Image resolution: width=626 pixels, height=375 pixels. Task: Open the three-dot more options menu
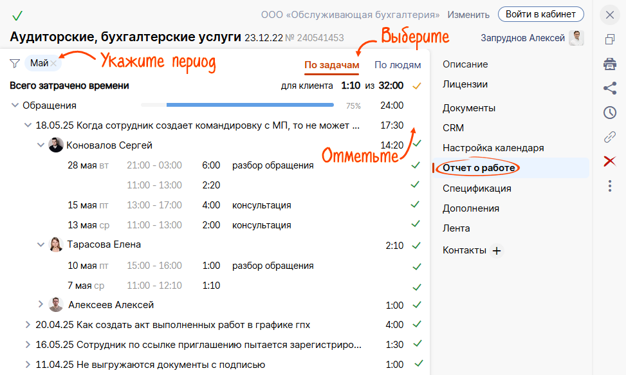[610, 186]
